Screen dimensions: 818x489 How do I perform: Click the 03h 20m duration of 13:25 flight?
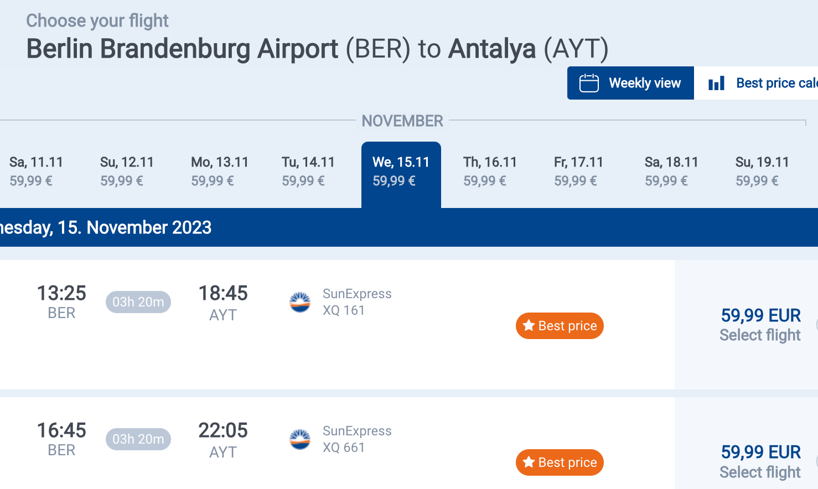138,302
